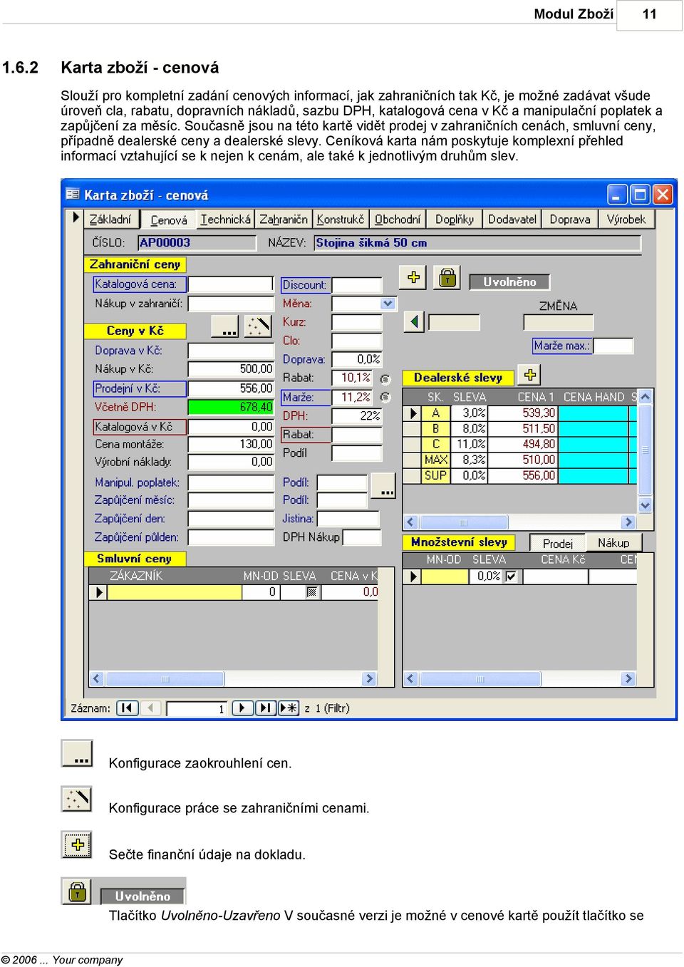Go to first record navigation button

coord(128,708)
